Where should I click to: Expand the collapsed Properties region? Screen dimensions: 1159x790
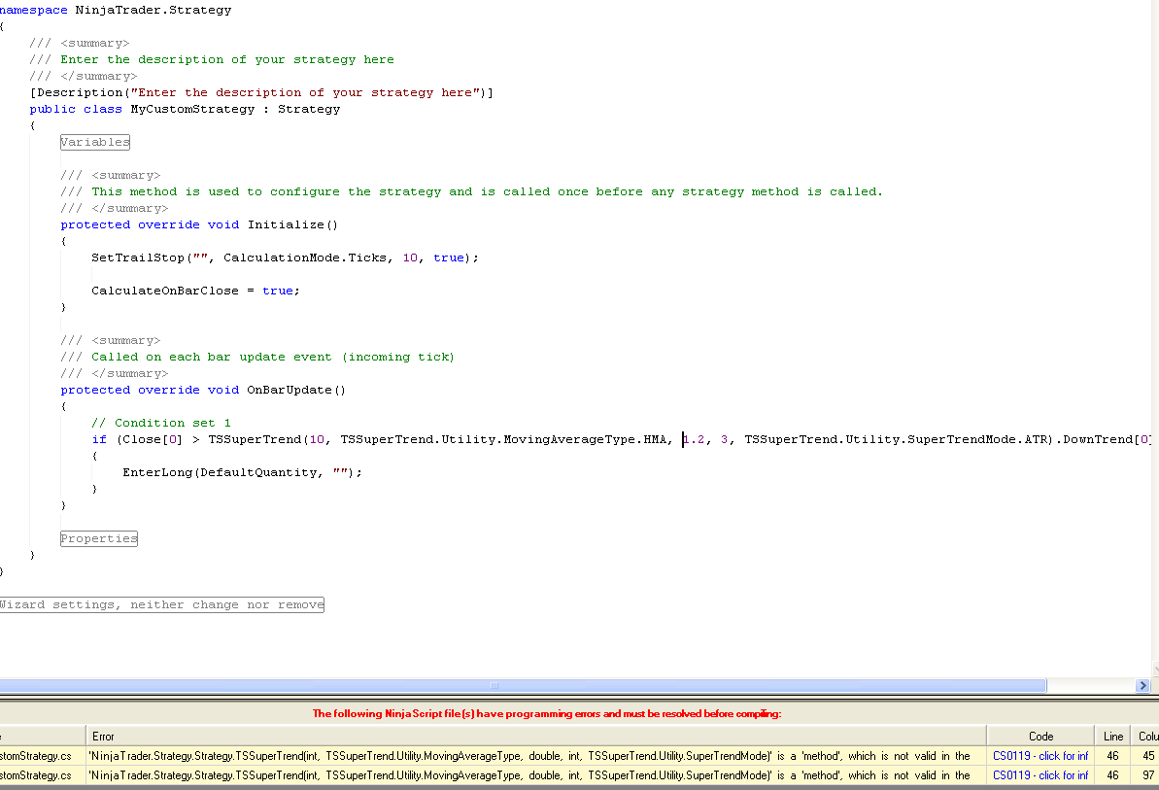99,538
